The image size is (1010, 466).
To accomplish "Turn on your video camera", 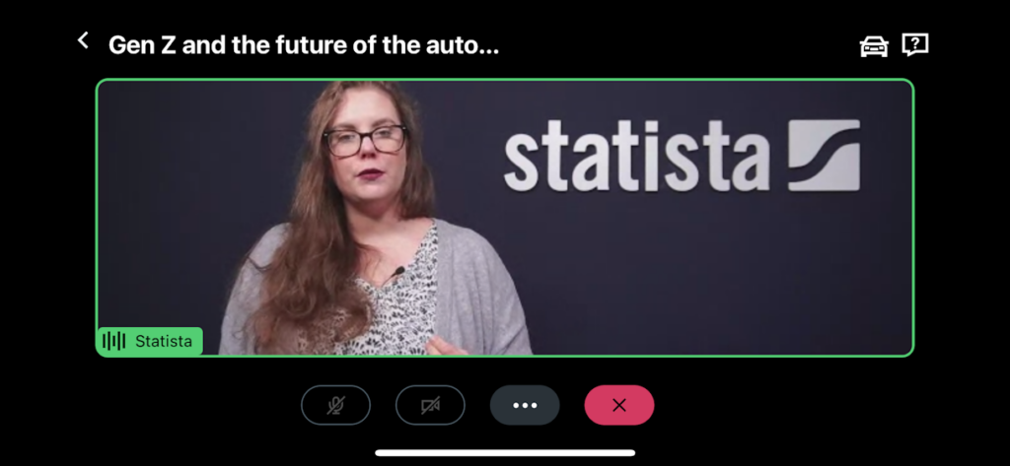I will 430,405.
